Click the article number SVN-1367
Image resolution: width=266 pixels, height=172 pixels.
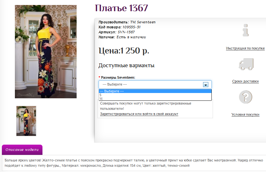[x=126, y=32]
